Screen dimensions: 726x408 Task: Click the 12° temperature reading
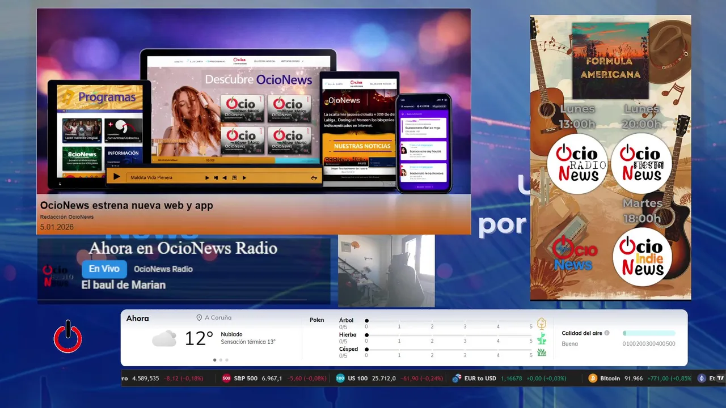pos(199,338)
